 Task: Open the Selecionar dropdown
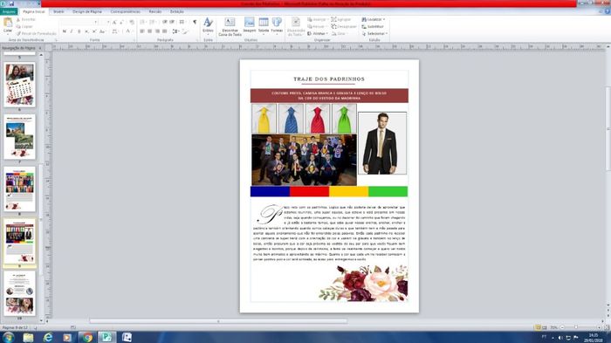[374, 33]
